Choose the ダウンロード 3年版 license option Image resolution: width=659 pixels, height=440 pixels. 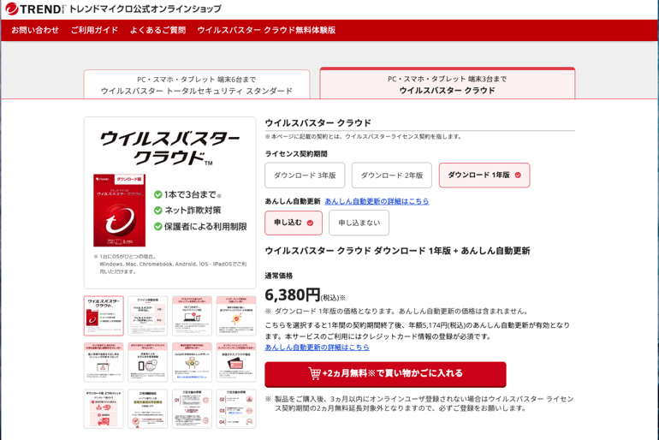[x=305, y=175]
